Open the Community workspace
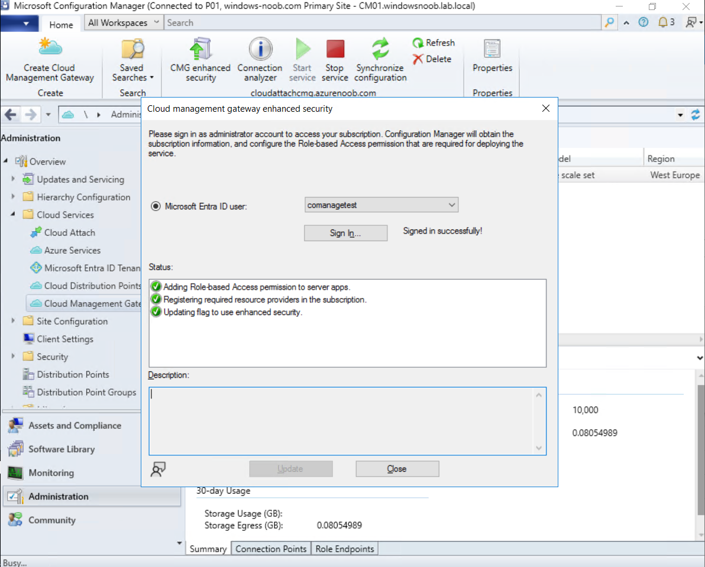 [92, 520]
